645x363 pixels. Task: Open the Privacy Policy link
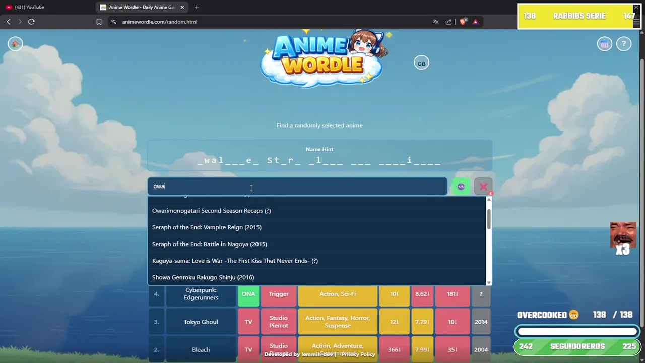pyautogui.click(x=358, y=354)
